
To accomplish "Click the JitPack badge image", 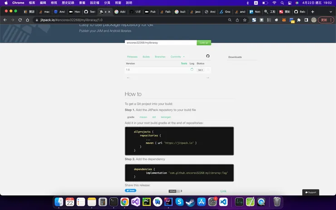I will pyautogui.click(x=174, y=191).
